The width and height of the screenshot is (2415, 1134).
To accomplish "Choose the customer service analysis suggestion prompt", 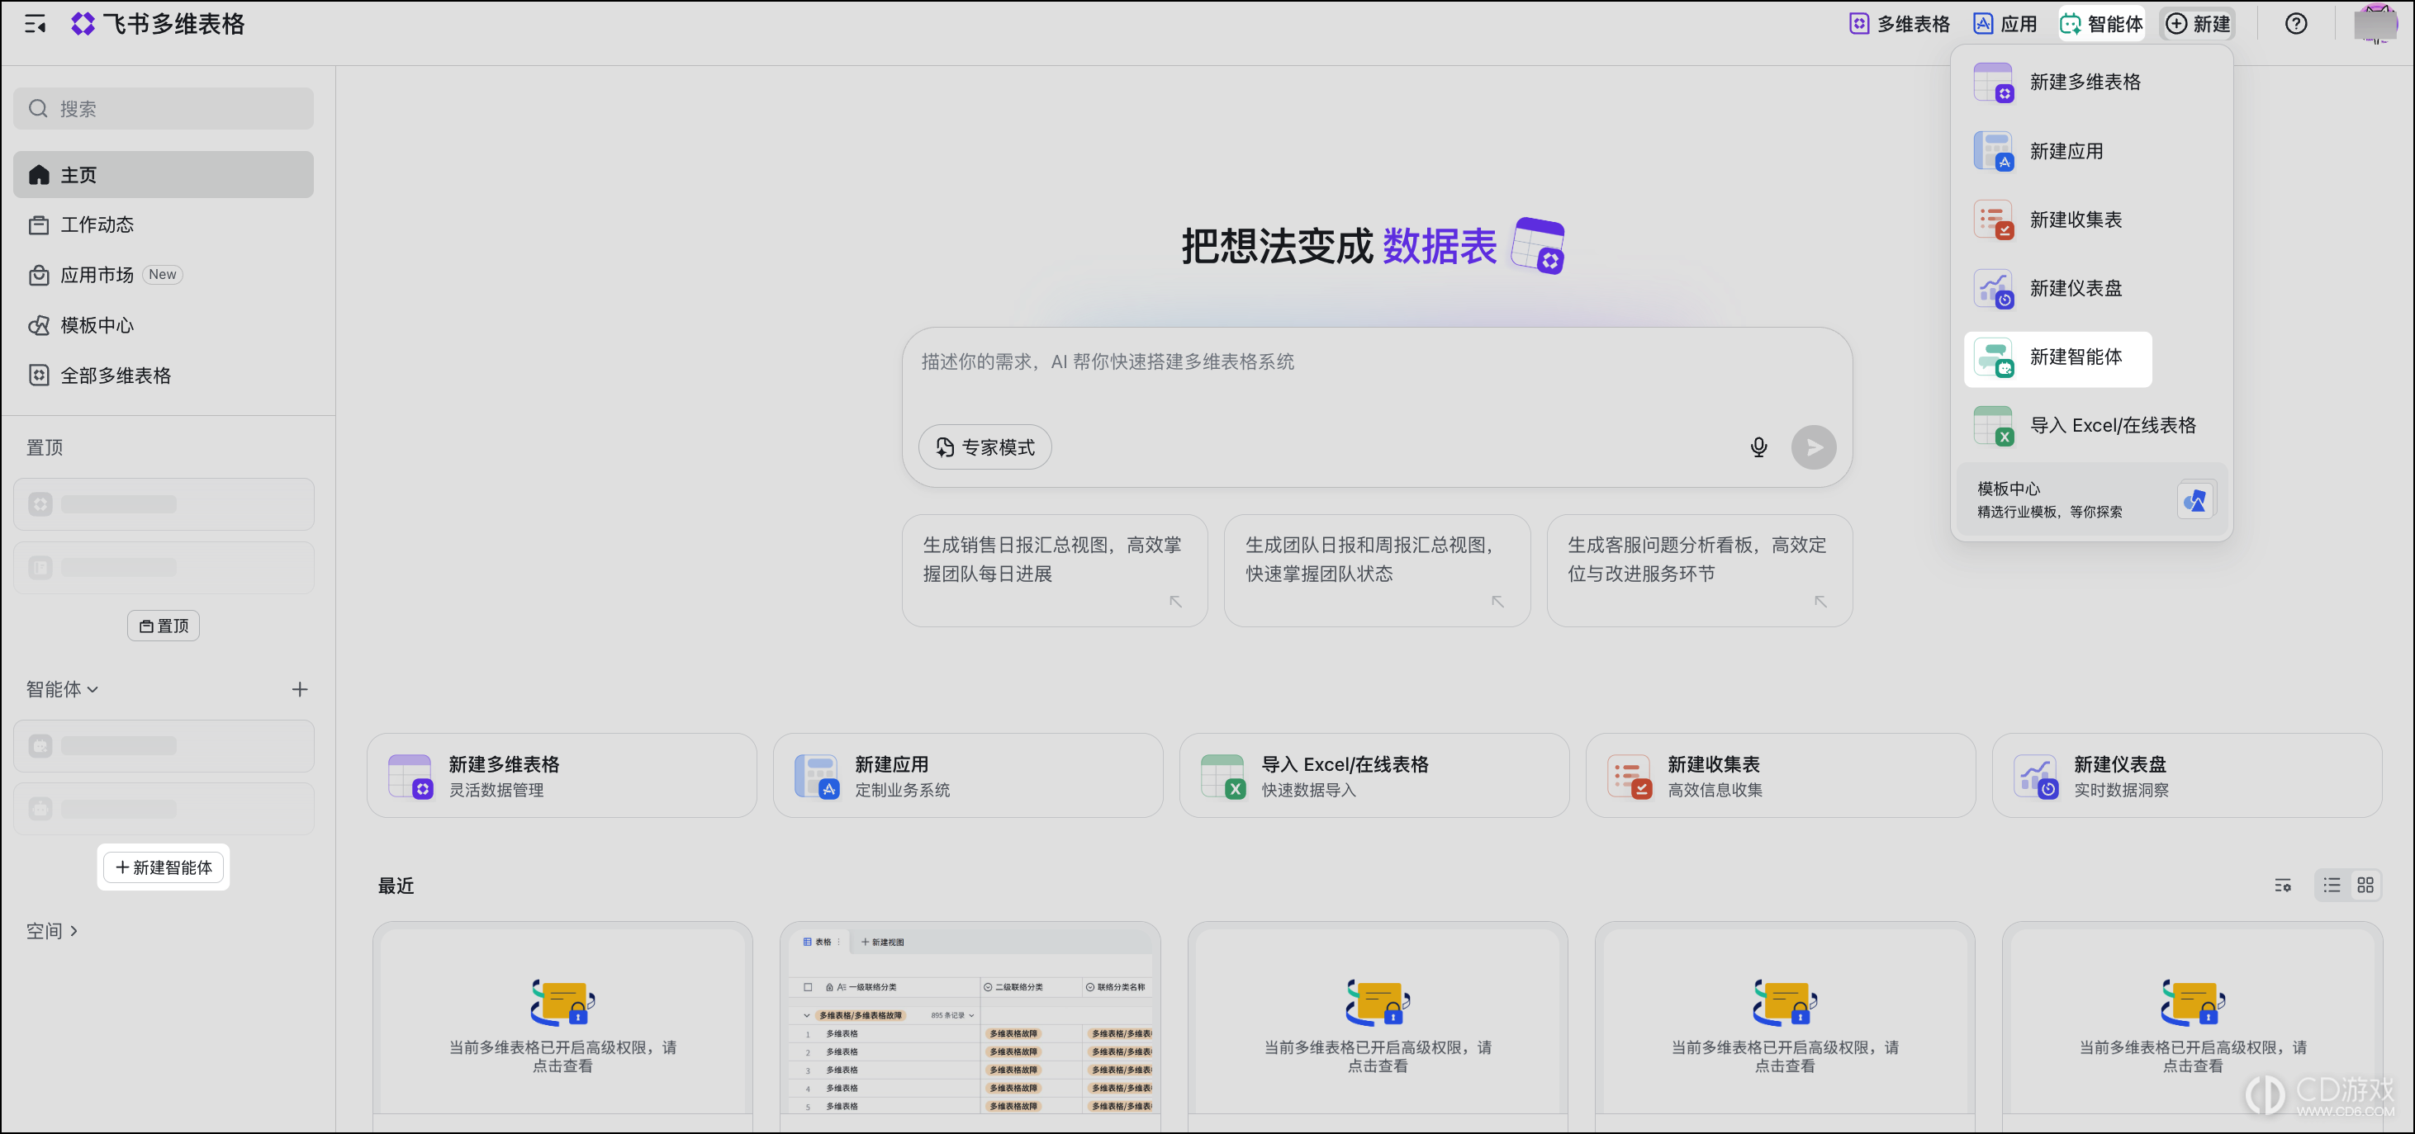I will point(1699,571).
